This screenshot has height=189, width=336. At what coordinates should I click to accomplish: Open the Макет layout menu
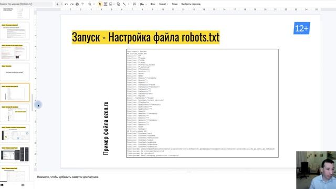click(163, 4)
